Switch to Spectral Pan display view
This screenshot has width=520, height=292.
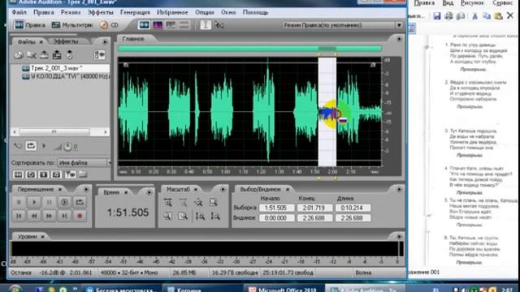[x=171, y=25]
